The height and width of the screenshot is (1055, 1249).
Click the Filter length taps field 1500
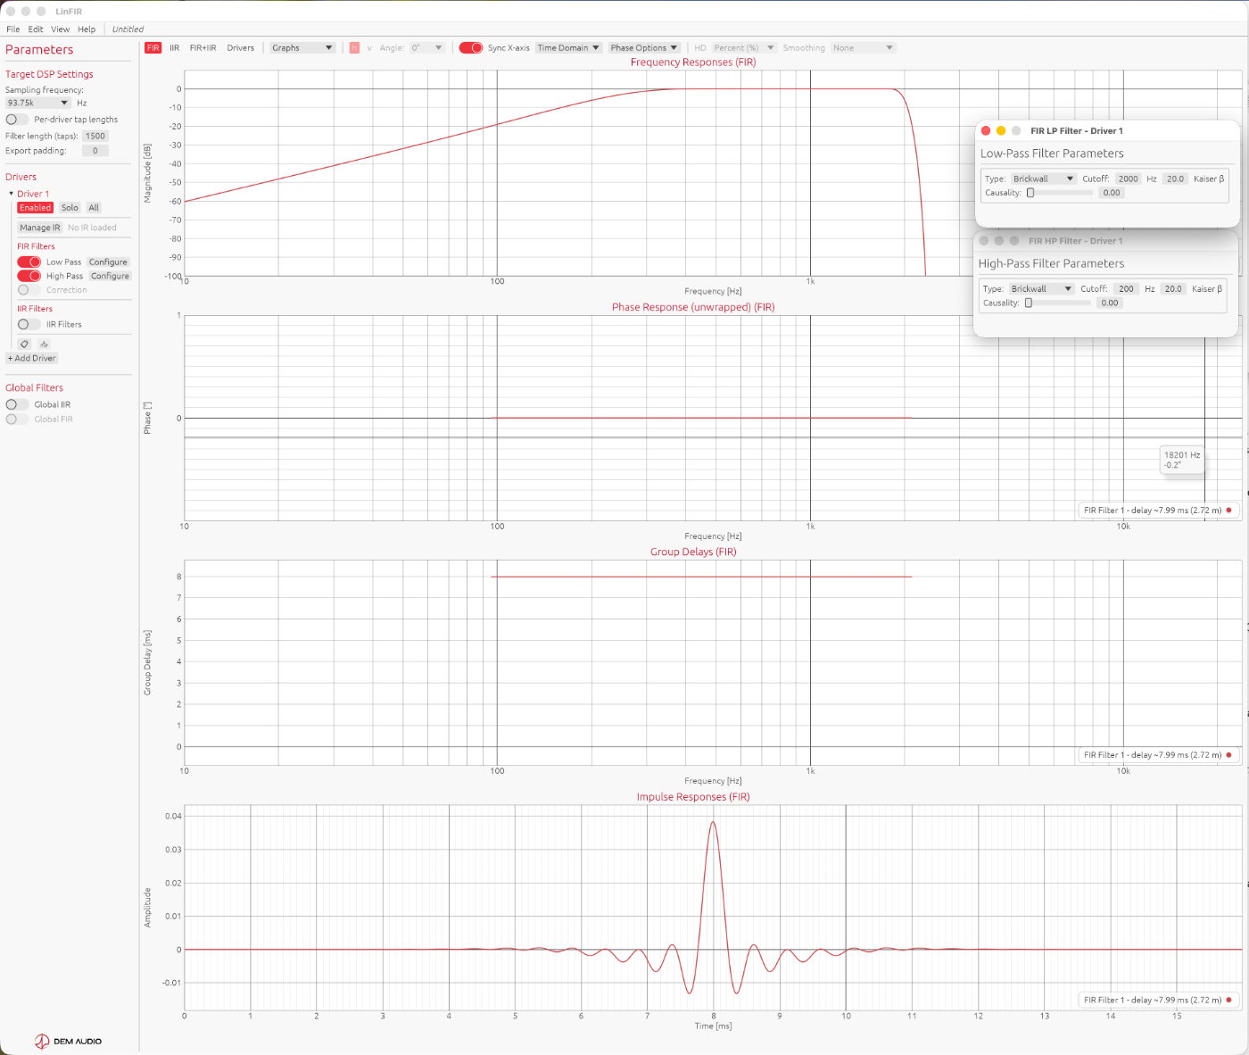point(95,136)
